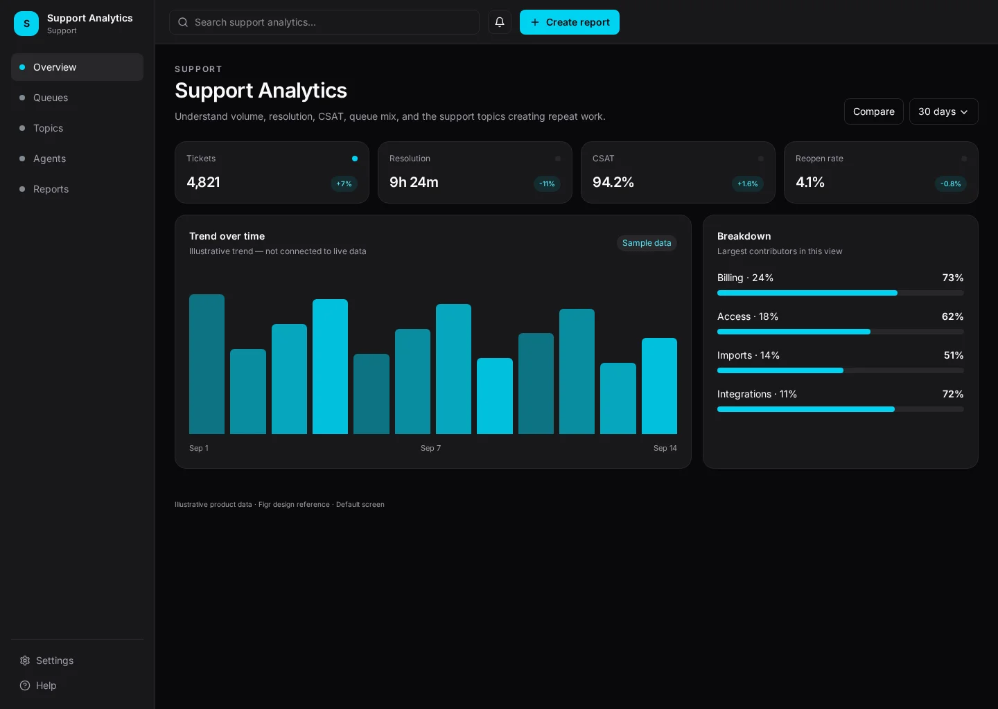Click the Settings gear icon
The height and width of the screenshot is (709, 998).
[x=25, y=661]
